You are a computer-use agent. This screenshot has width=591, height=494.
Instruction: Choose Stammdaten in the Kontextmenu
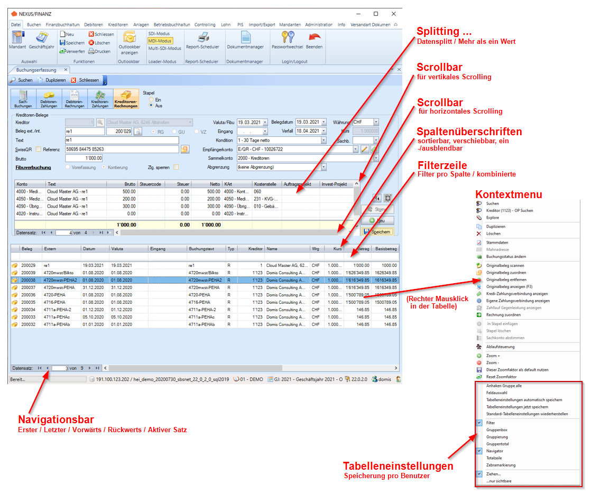pos(497,243)
